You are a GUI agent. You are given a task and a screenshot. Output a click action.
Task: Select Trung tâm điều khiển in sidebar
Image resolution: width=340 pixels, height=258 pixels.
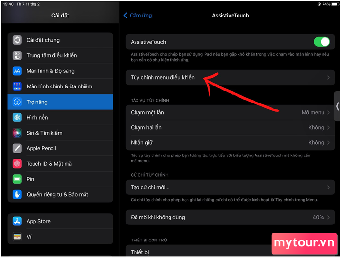click(x=60, y=55)
